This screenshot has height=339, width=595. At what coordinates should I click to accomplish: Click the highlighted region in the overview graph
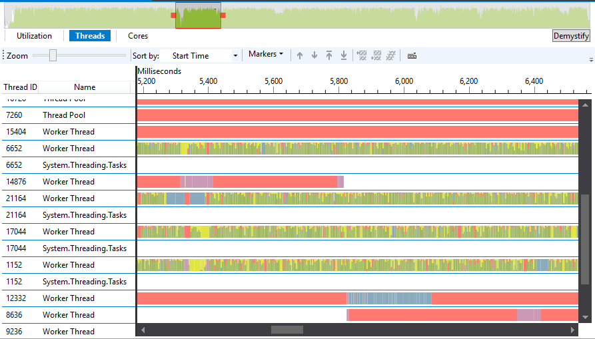pyautogui.click(x=198, y=15)
